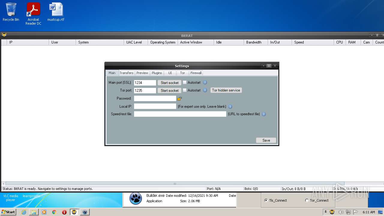Click the horizontal scrollbar in BitRAT list

pos(175,184)
